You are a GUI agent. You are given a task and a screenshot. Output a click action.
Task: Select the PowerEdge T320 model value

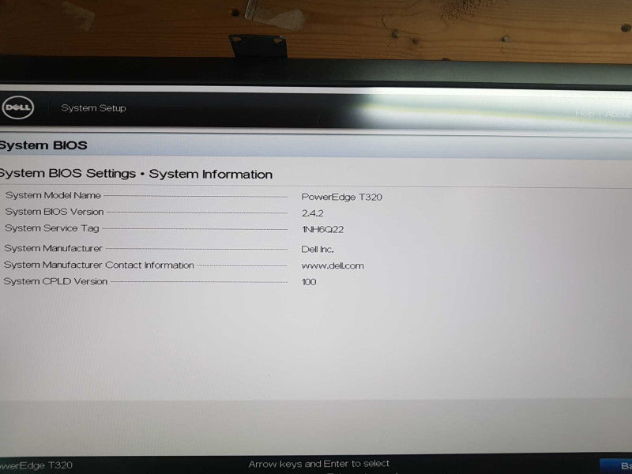tap(342, 197)
